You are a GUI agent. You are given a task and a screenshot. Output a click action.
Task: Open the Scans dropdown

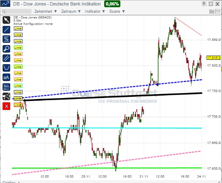[117, 11]
